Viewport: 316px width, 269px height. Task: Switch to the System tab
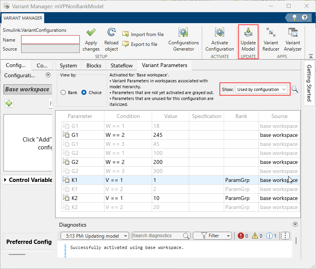pyautogui.click(x=68, y=65)
